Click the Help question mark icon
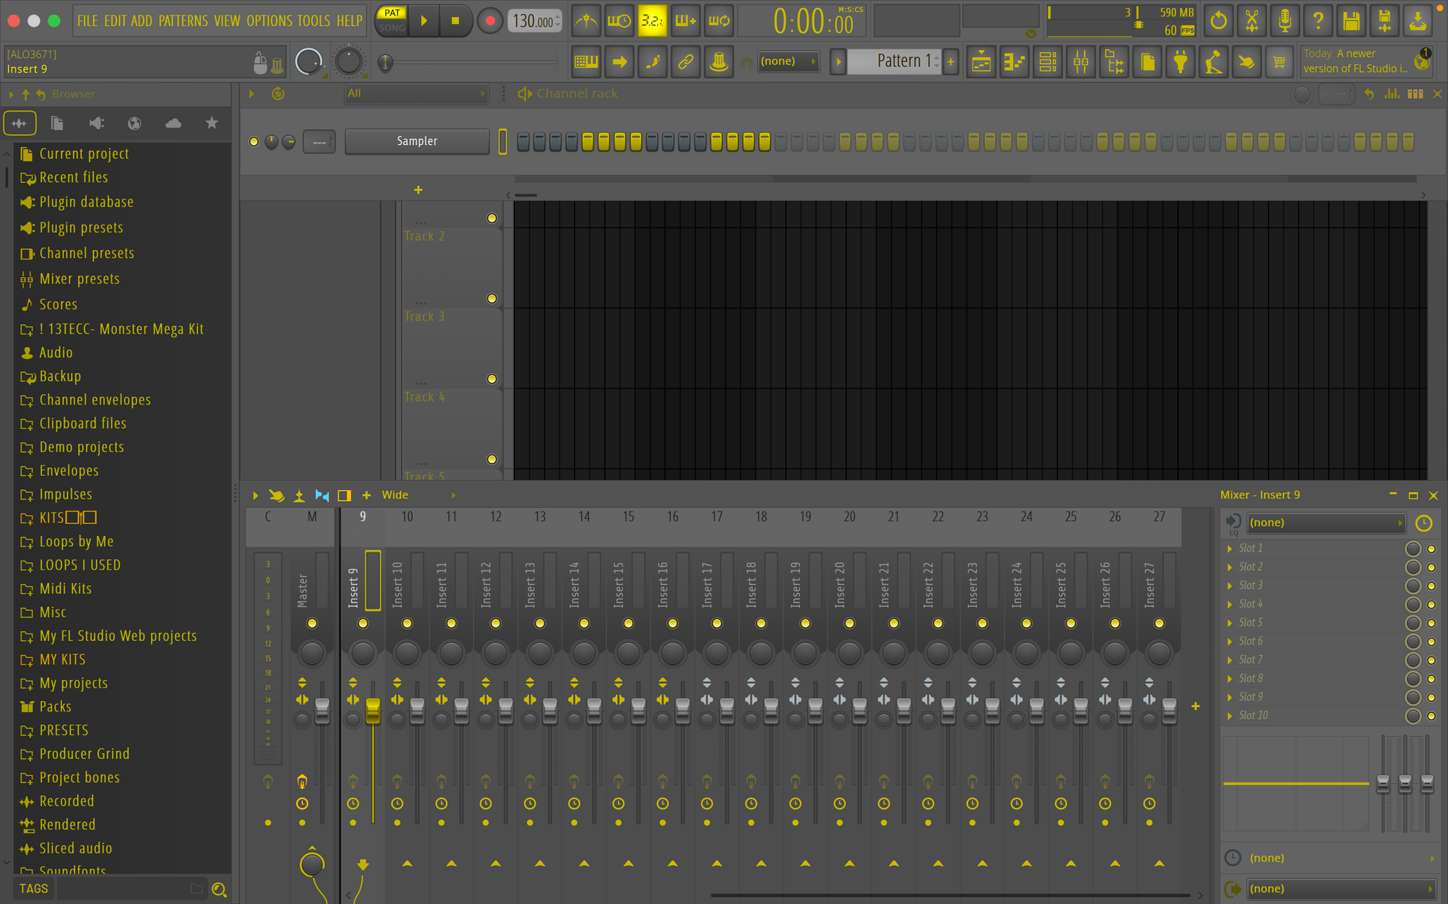Image resolution: width=1448 pixels, height=904 pixels. (1318, 21)
